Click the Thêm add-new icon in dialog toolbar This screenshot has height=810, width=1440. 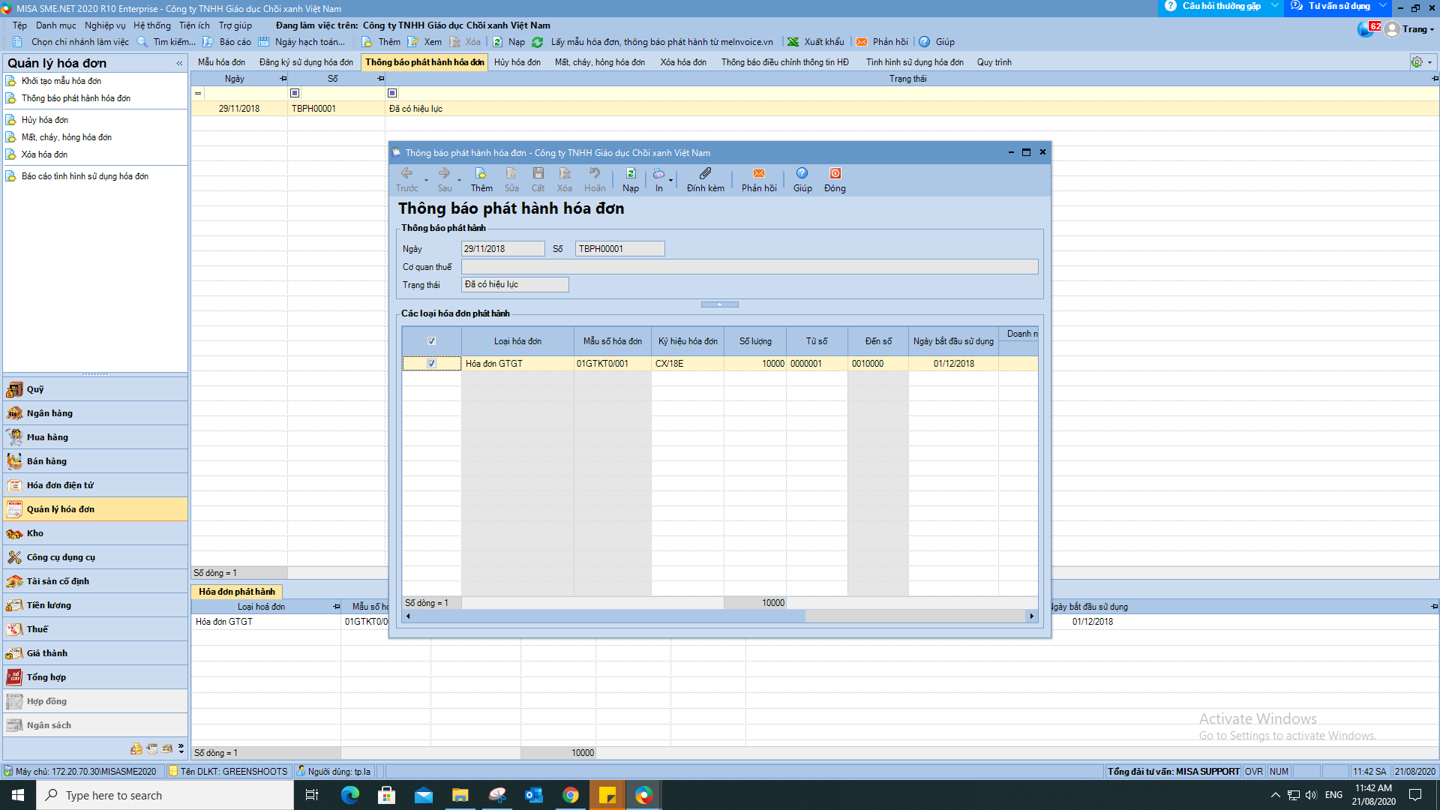tap(481, 174)
